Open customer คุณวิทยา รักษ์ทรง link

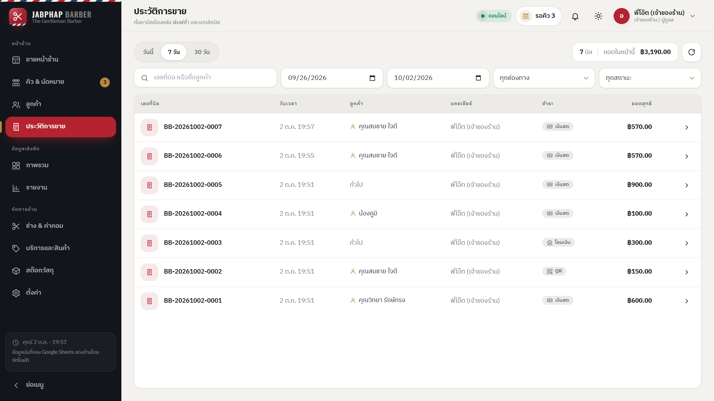pyautogui.click(x=378, y=300)
